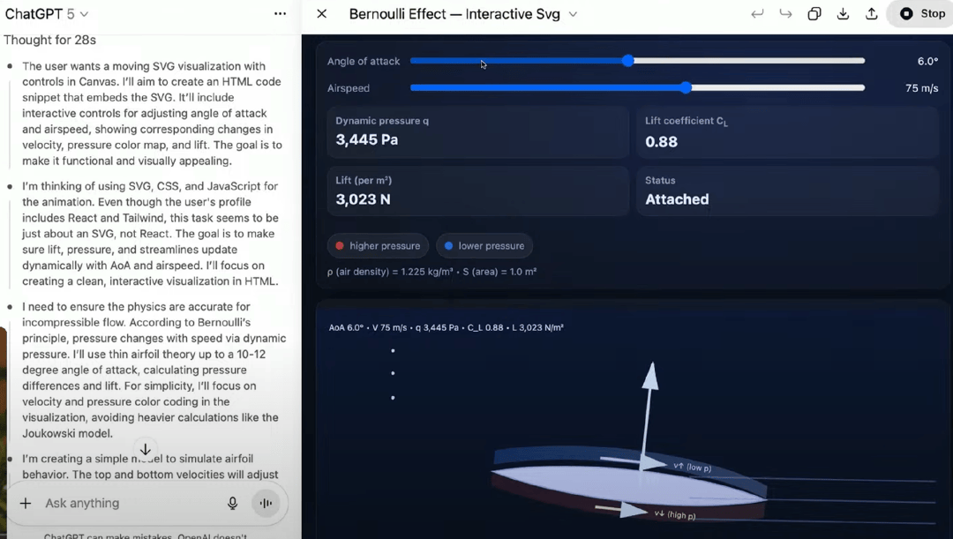Click the undo arrow icon
Screen dimensions: 953x539
tap(757, 14)
